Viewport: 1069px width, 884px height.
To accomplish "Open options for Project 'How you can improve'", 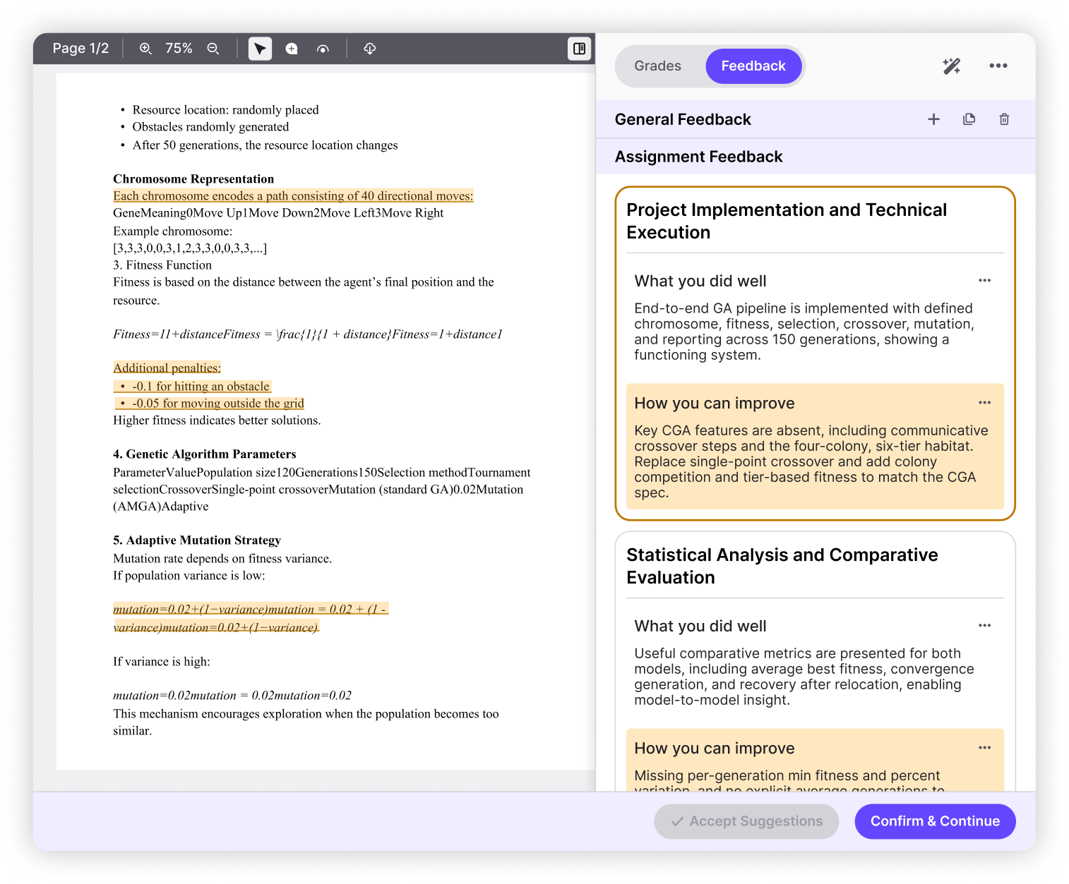I will pos(984,403).
